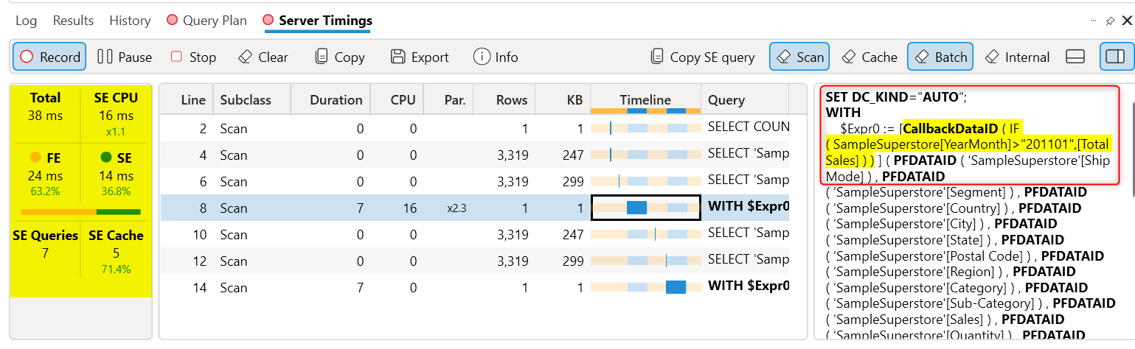This screenshot has width=1135, height=349.
Task: Click the timeline bar of Line 8
Action: 636,208
